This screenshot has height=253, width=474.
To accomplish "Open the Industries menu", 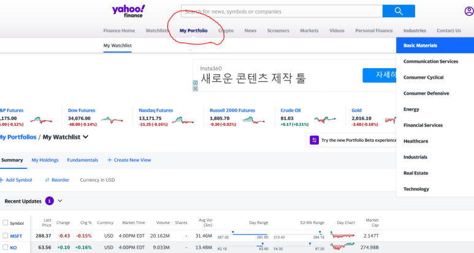I will (x=415, y=31).
